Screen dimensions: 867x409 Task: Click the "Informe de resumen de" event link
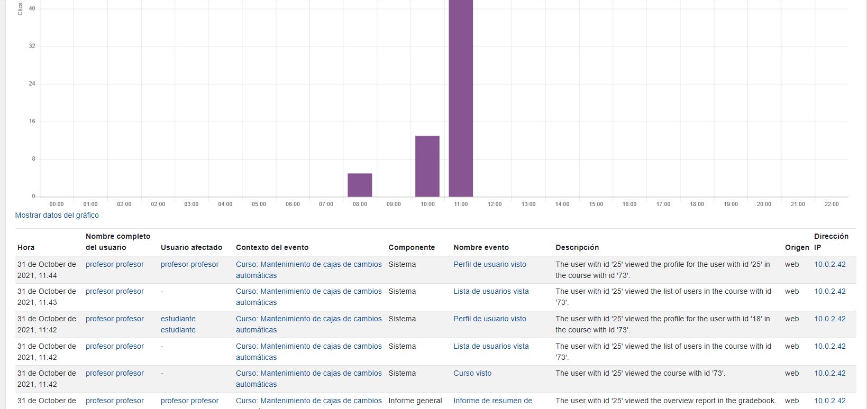[x=492, y=401]
